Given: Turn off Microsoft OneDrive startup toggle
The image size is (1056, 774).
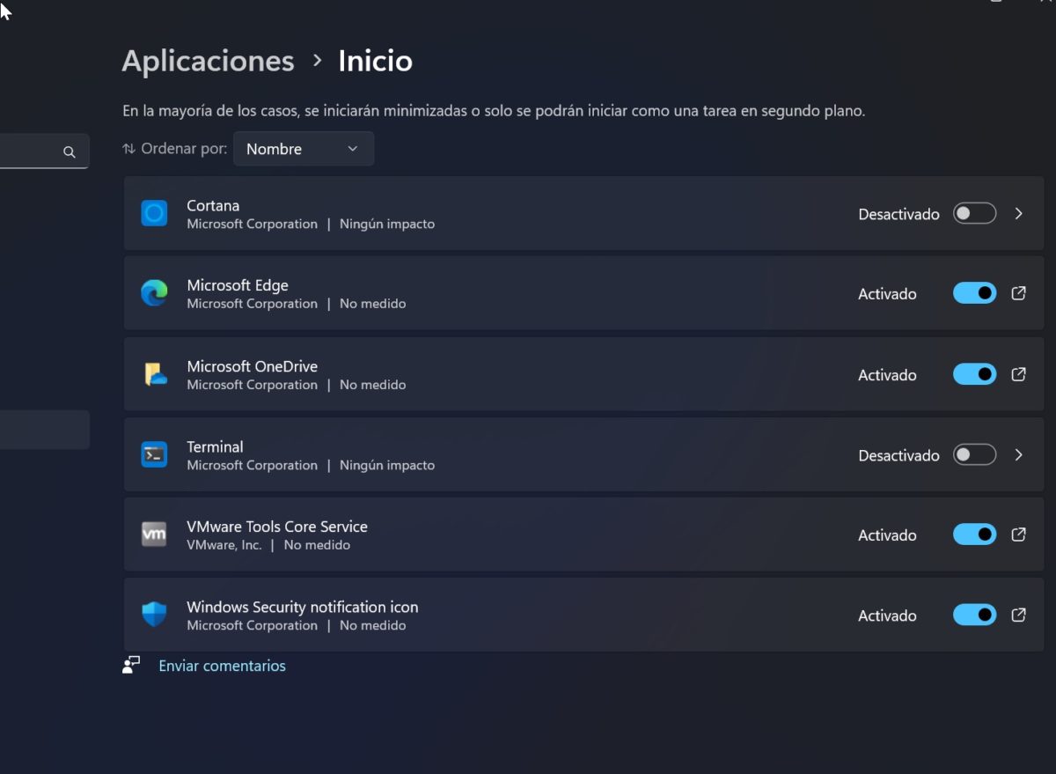Looking at the screenshot, I should 975,374.
